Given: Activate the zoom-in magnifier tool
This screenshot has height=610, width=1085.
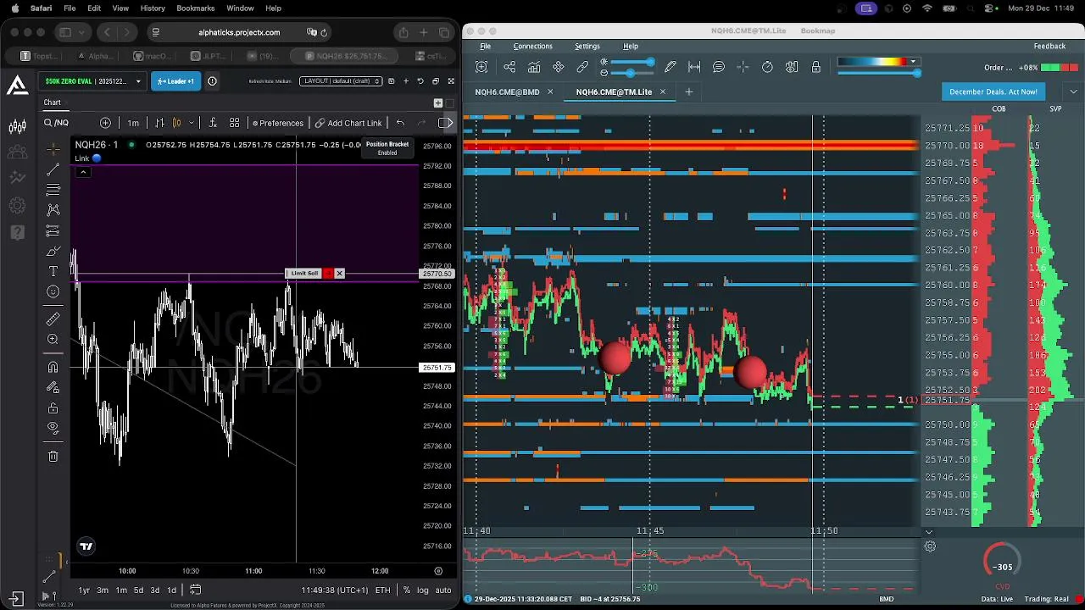Looking at the screenshot, I should coord(53,339).
